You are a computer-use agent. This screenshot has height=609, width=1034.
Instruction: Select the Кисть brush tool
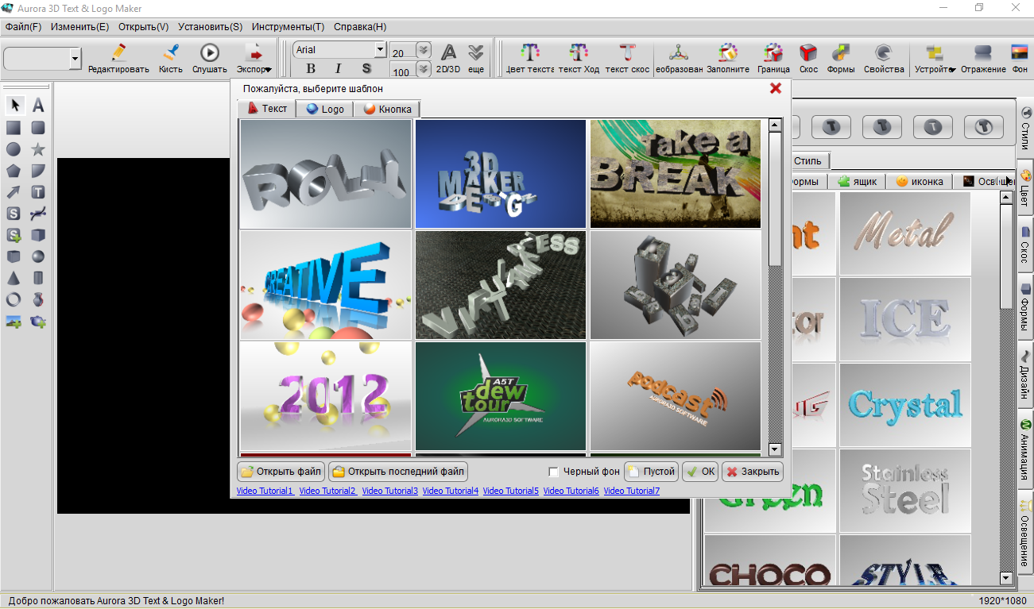click(170, 53)
